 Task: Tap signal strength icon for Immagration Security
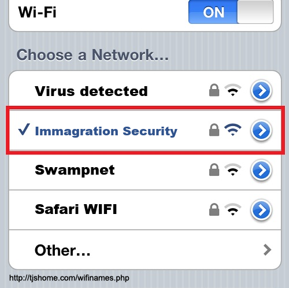coord(233,130)
